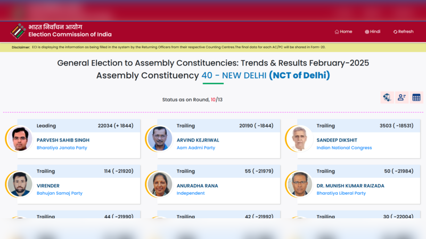The image size is (426, 239).
Task: Open the round-wise results chart icon
Action: 387,97
